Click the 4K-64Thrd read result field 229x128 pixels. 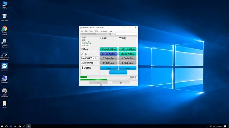point(108,58)
